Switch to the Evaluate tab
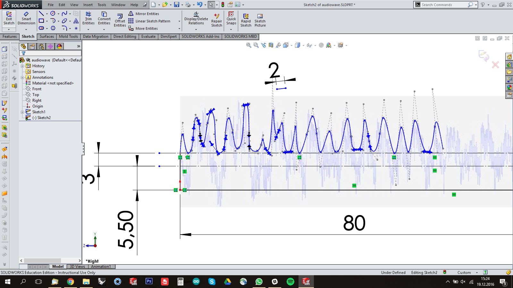The width and height of the screenshot is (513, 288). pyautogui.click(x=148, y=36)
